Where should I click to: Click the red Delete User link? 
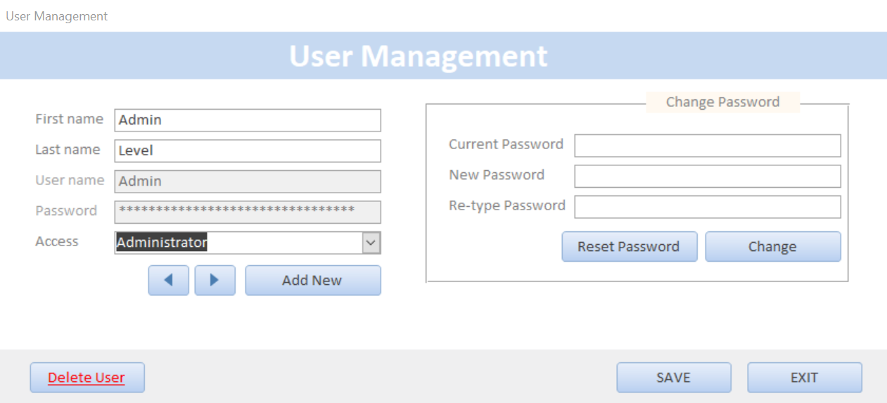tap(87, 378)
